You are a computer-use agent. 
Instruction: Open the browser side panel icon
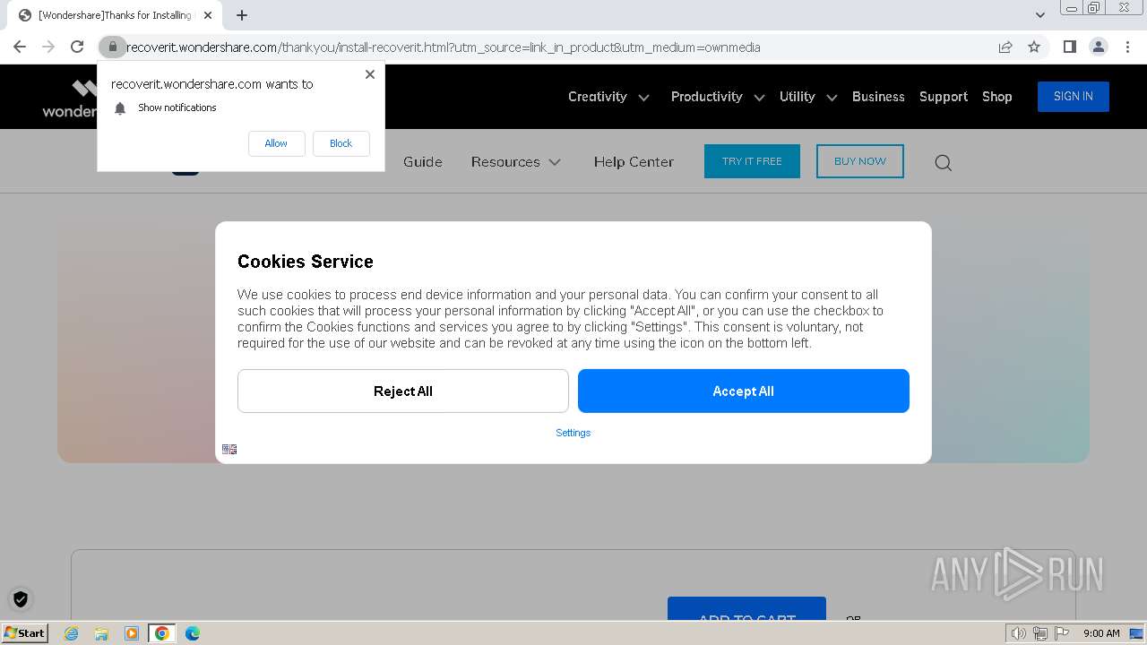[1069, 47]
